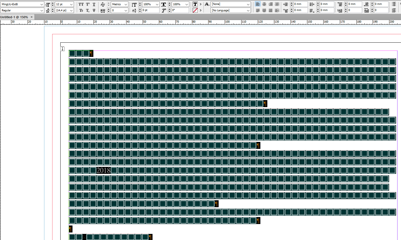Open the [No Language] dropdown
The width and height of the screenshot is (401, 240).
pyautogui.click(x=231, y=10)
